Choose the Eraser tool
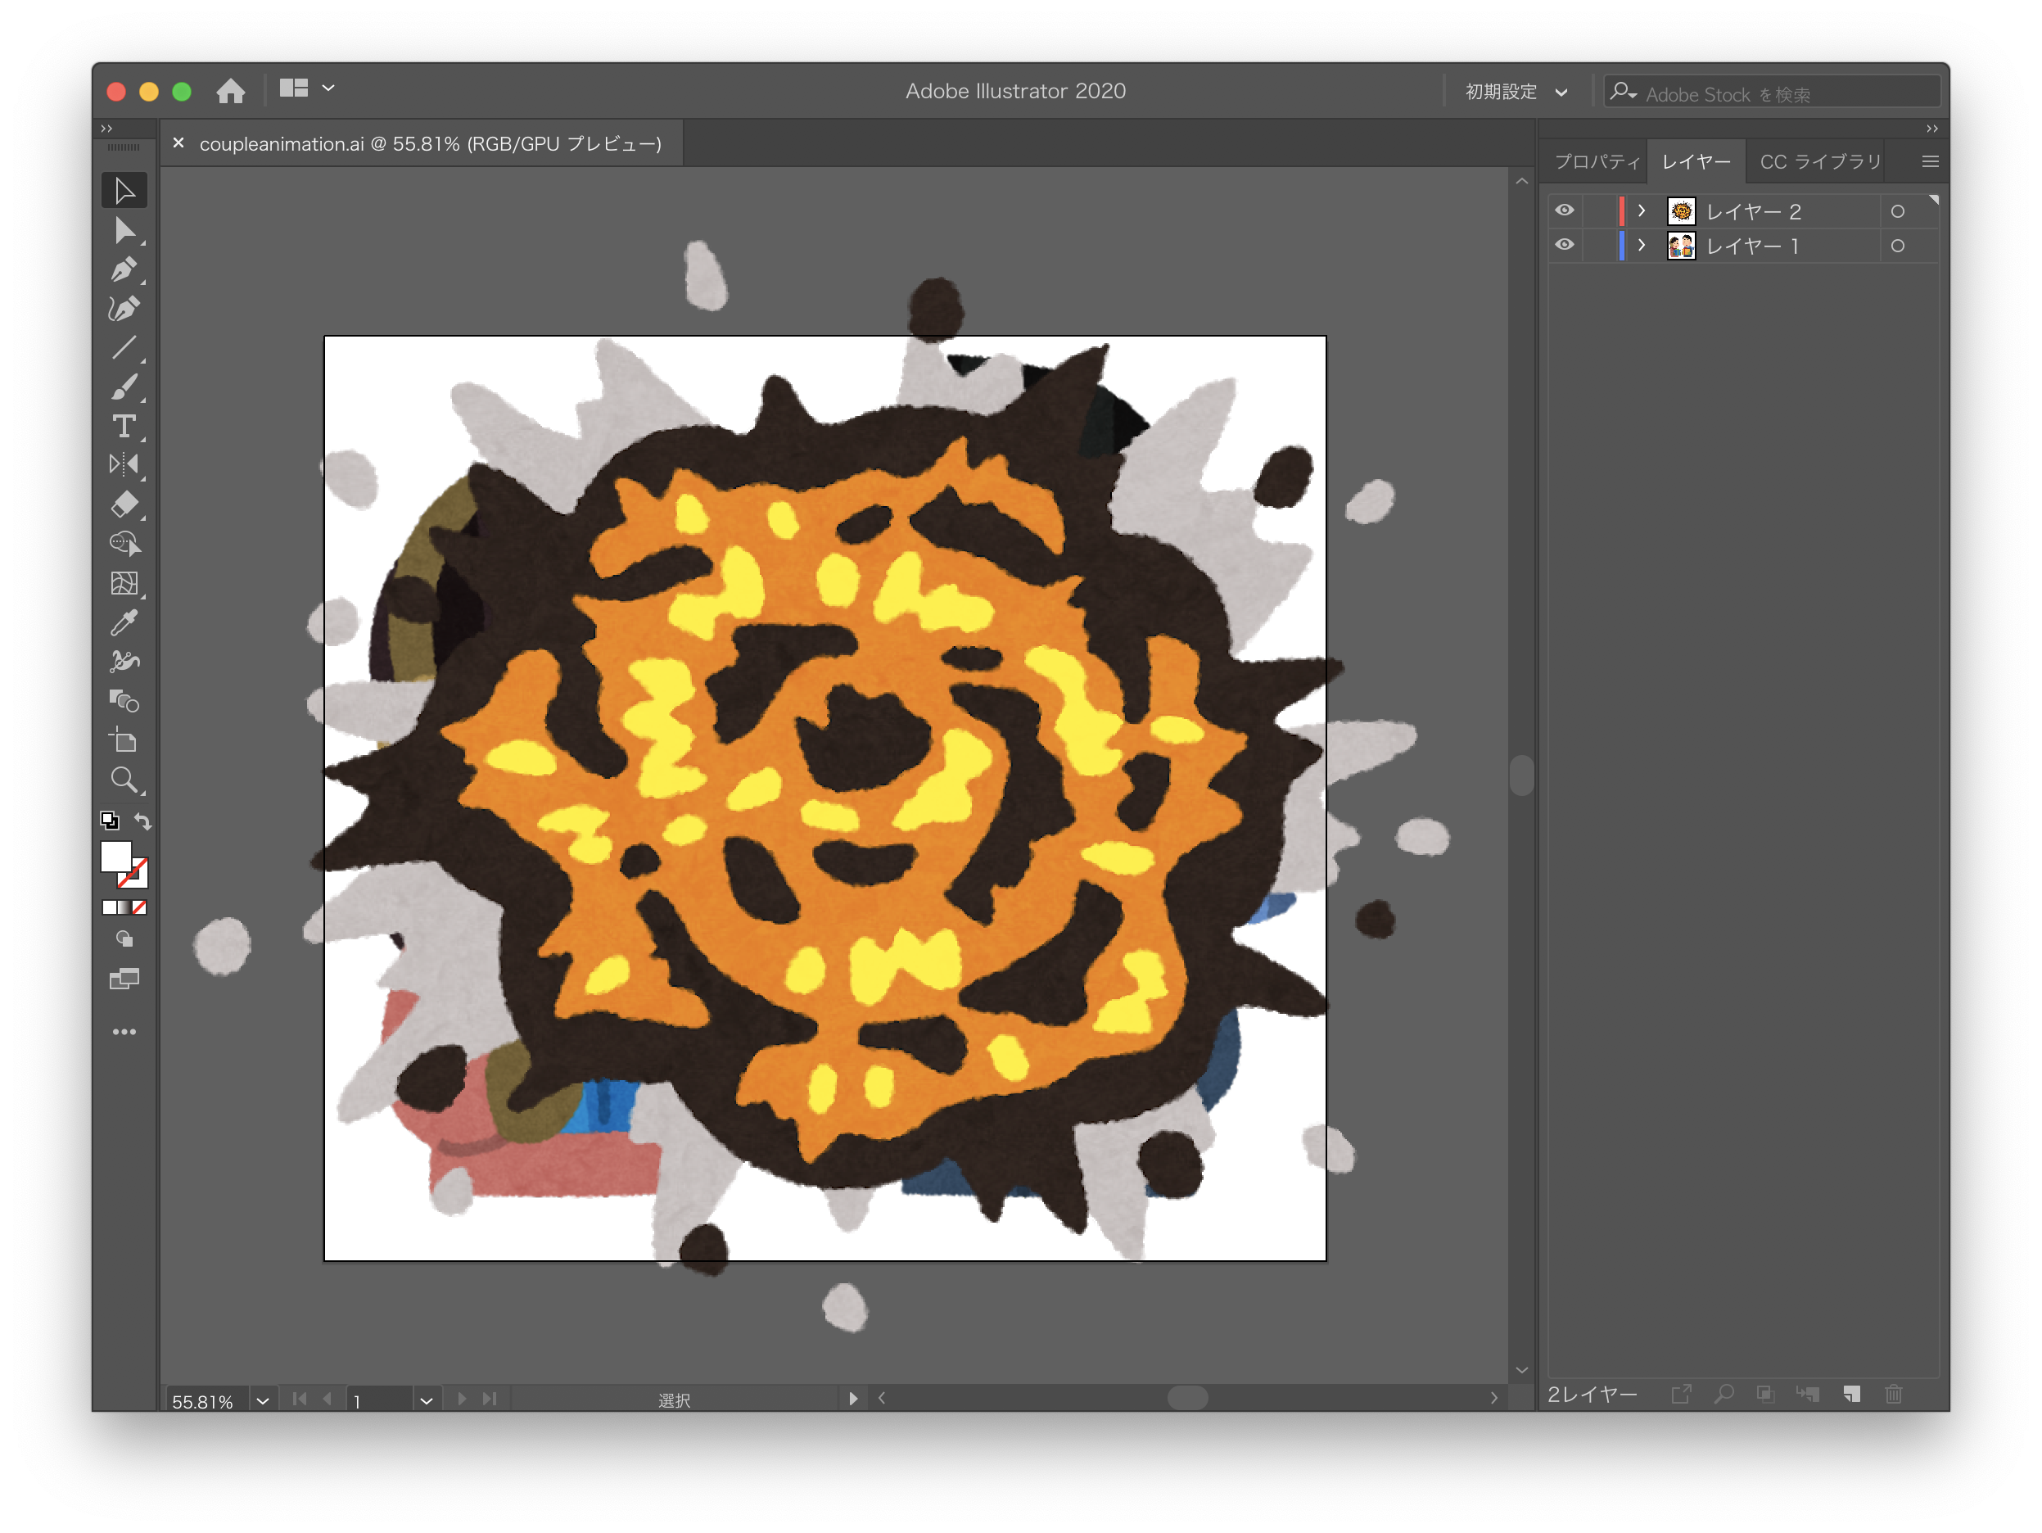 pos(124,504)
